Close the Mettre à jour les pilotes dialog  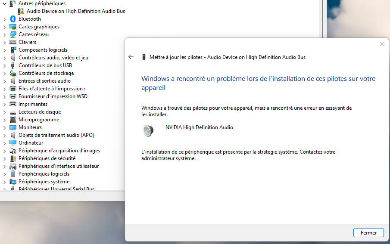pyautogui.click(x=382, y=44)
